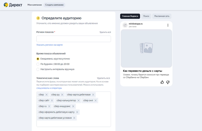The width and height of the screenshot is (202, 131).
Task: Remove the 'сбер ру' keyword tag
Action: pos(62,95)
